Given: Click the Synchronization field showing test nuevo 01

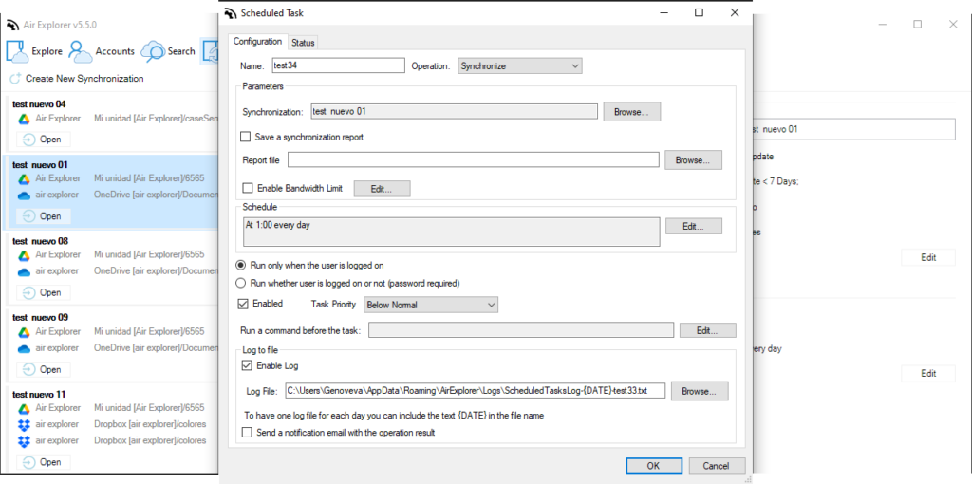Looking at the screenshot, I should click(455, 112).
